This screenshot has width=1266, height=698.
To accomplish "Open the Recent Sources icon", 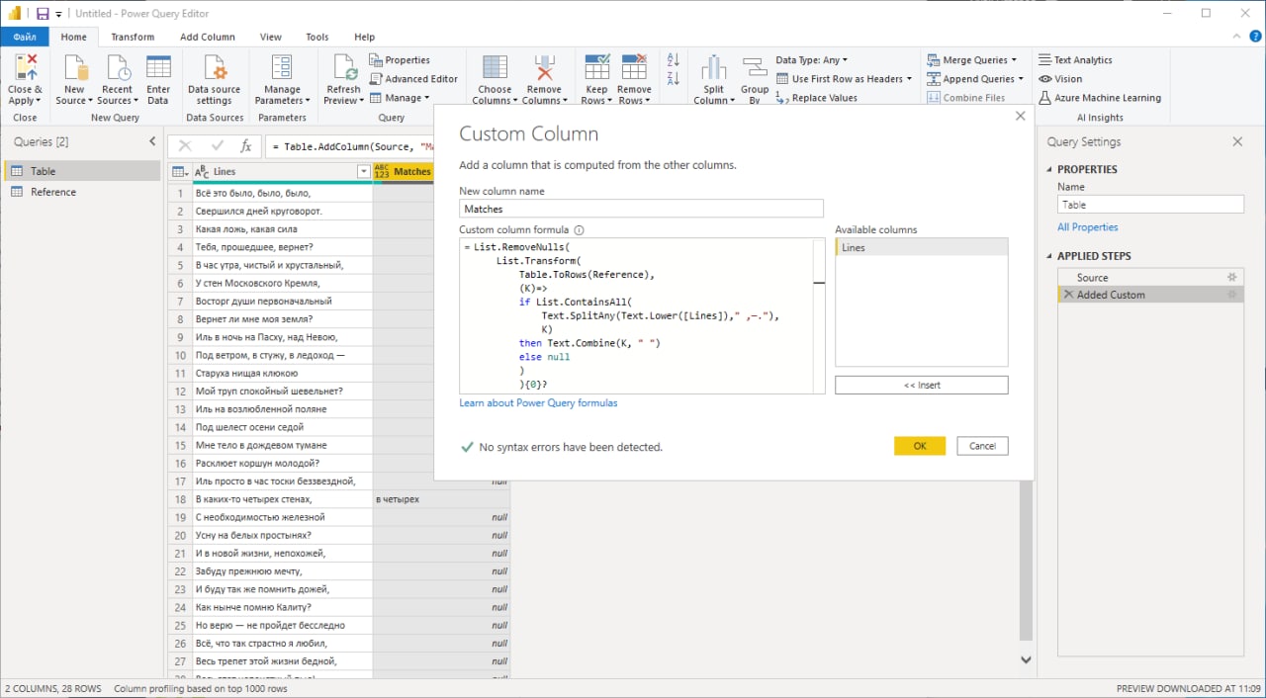I will [x=117, y=80].
